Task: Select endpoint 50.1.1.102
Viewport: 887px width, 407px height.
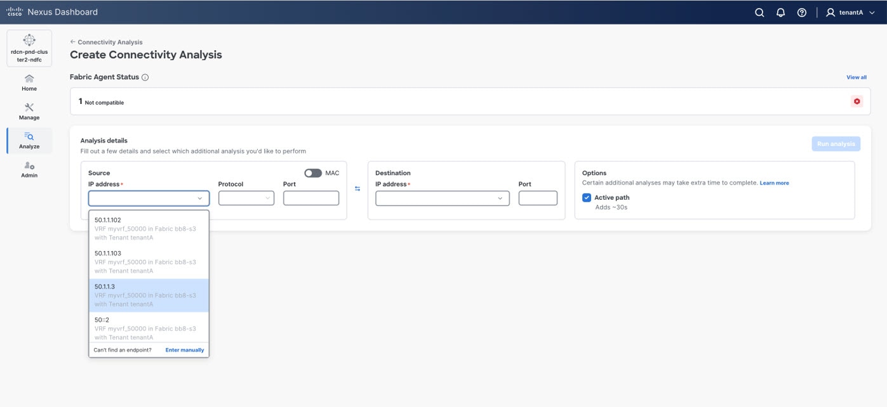Action: coord(149,229)
